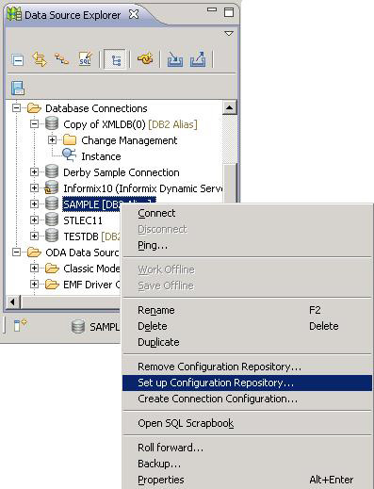
Task: Click the orange chain link toolbar icon
Action: [145, 58]
